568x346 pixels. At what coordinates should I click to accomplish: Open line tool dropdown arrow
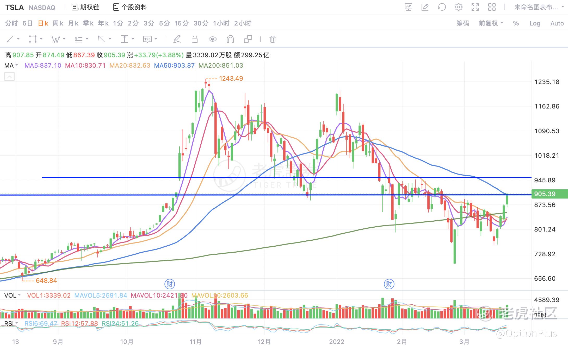pyautogui.click(x=18, y=39)
